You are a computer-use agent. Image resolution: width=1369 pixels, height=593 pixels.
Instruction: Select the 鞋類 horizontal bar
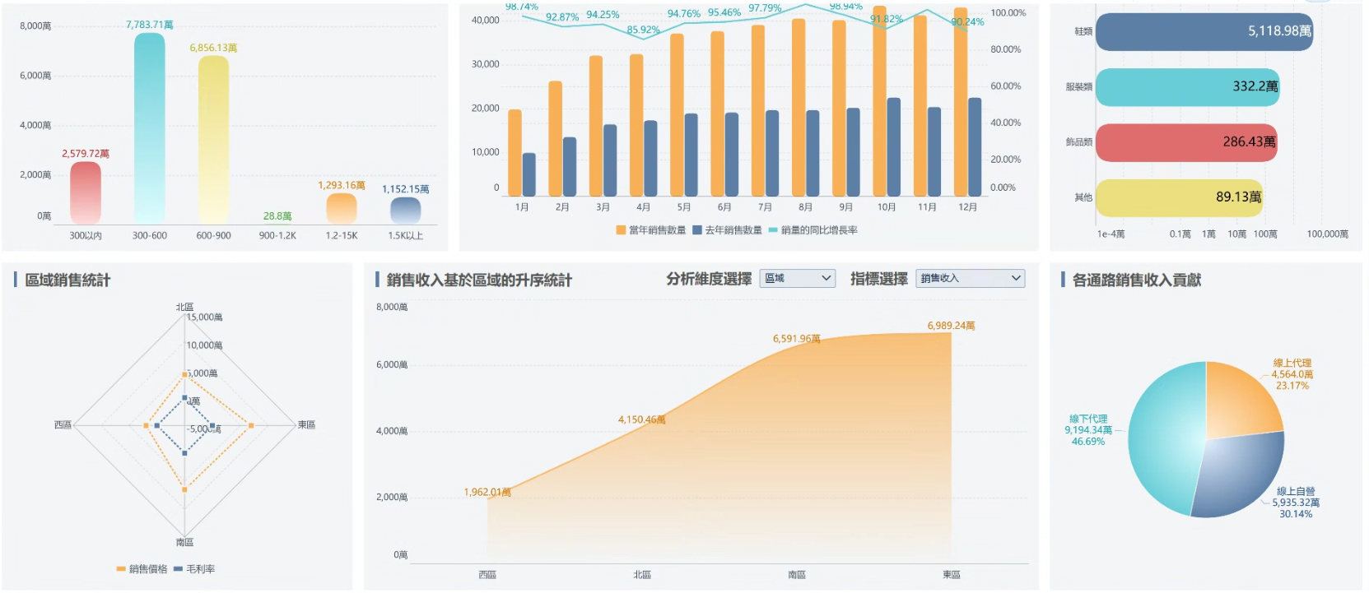1204,32
